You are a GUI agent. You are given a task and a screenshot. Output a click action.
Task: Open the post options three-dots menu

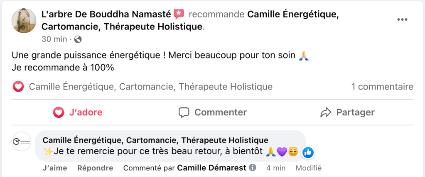click(402, 20)
